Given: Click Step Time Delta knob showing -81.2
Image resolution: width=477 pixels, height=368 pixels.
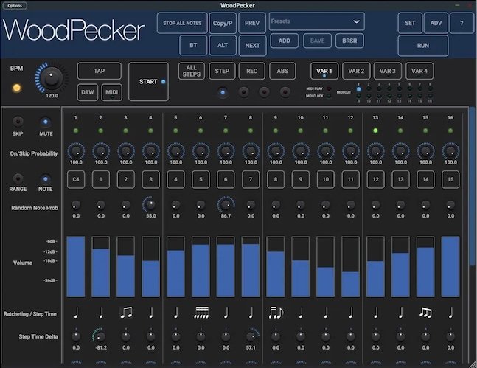Looking at the screenshot, I should click(101, 336).
